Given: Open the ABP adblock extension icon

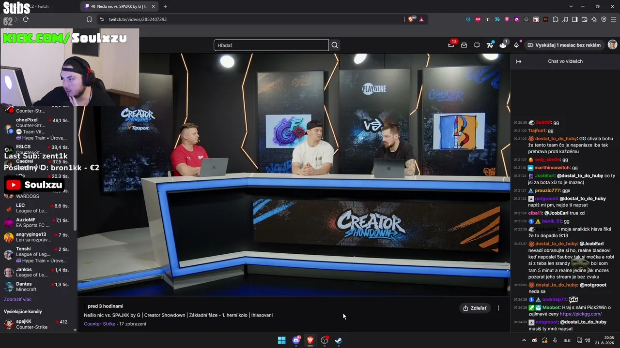Looking at the screenshot, I should (x=478, y=19).
